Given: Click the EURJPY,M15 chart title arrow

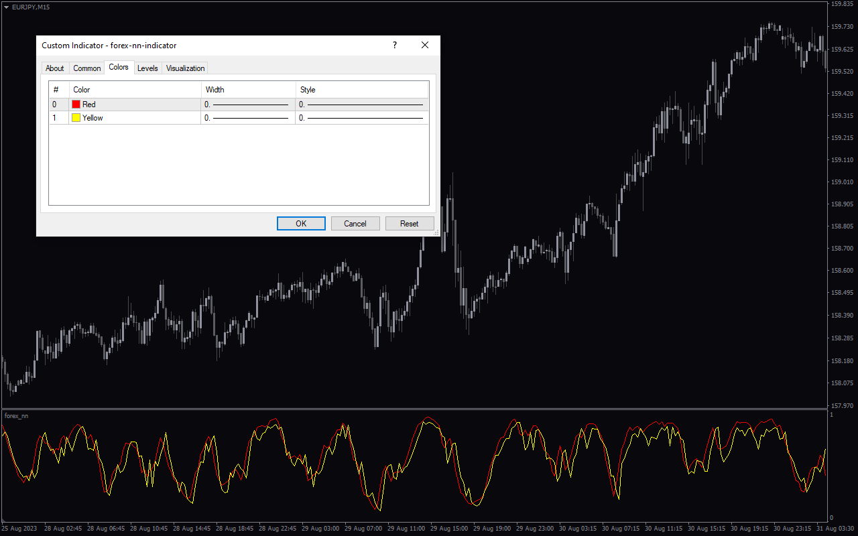Looking at the screenshot, I should (x=6, y=7).
